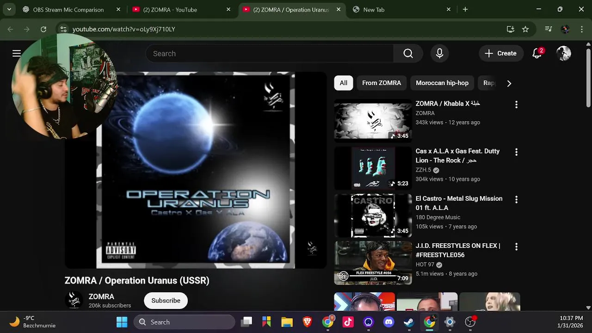Click the Windows taskbar search box
Viewport: 592px width, 333px height.
[x=184, y=322]
